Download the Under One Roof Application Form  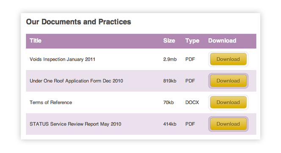click(x=228, y=81)
